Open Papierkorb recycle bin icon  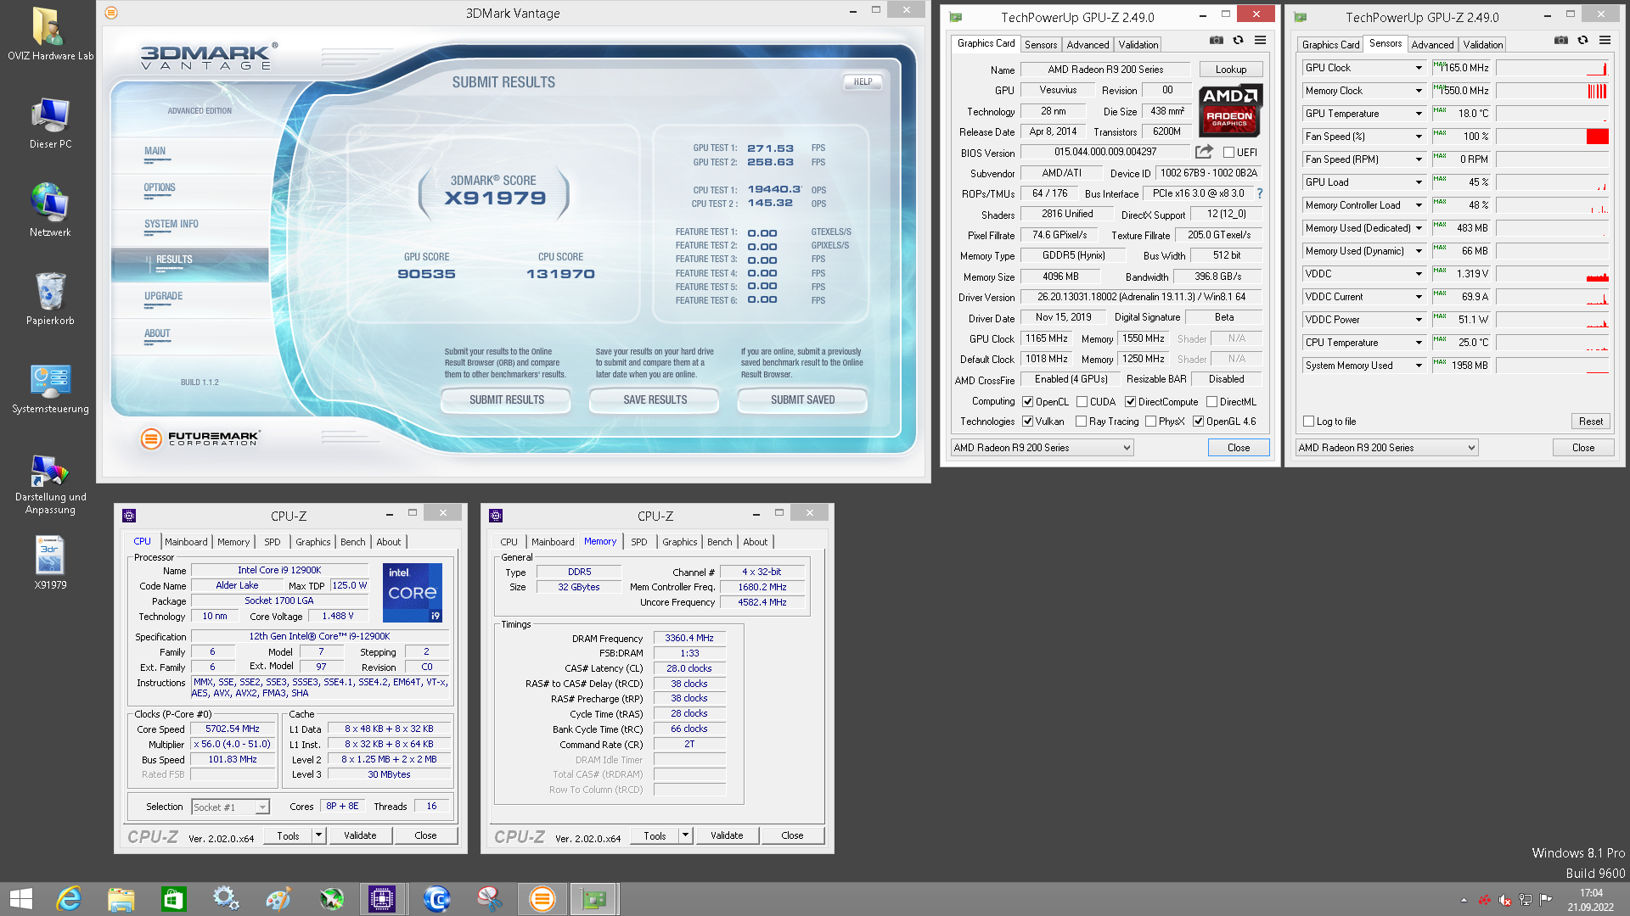coord(50,299)
